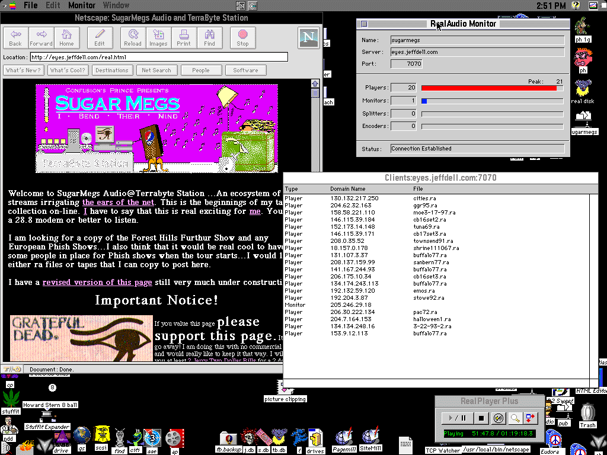Click the Netscape N logo
Image resolution: width=607 pixels, height=455 pixels.
[308, 37]
